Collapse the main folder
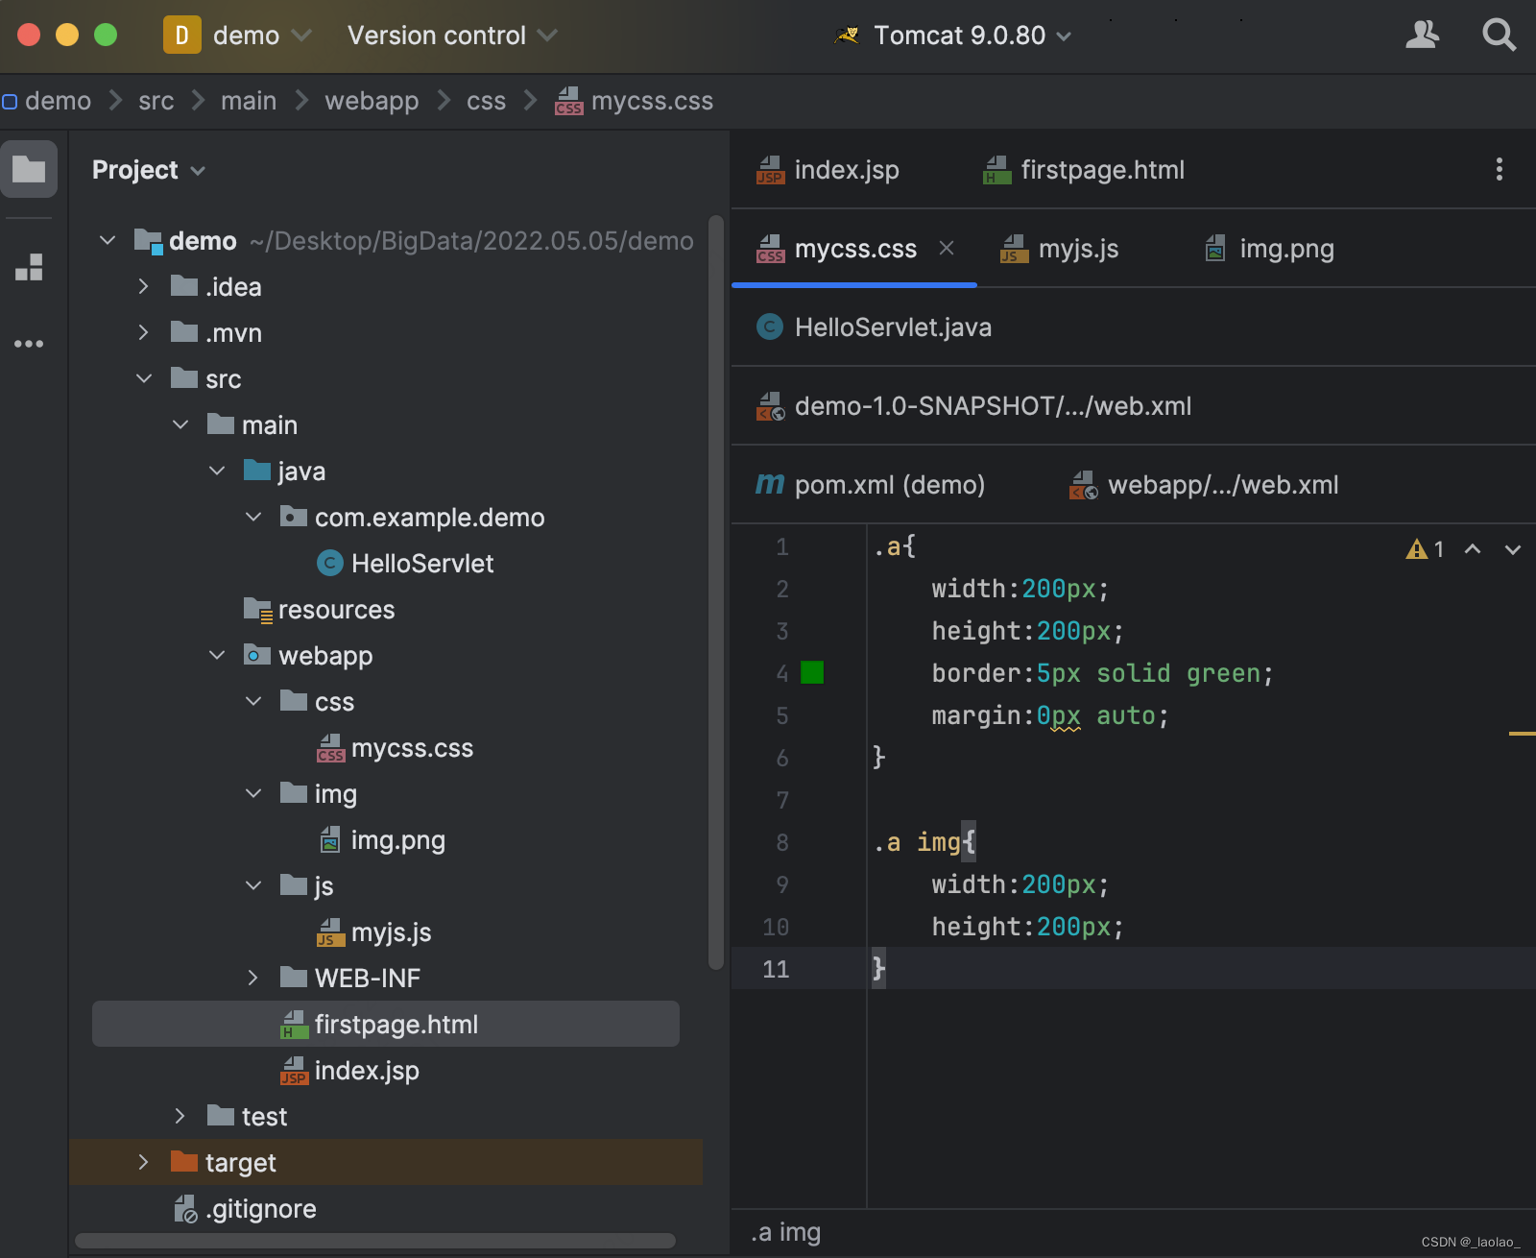The width and height of the screenshot is (1536, 1258). coord(180,424)
